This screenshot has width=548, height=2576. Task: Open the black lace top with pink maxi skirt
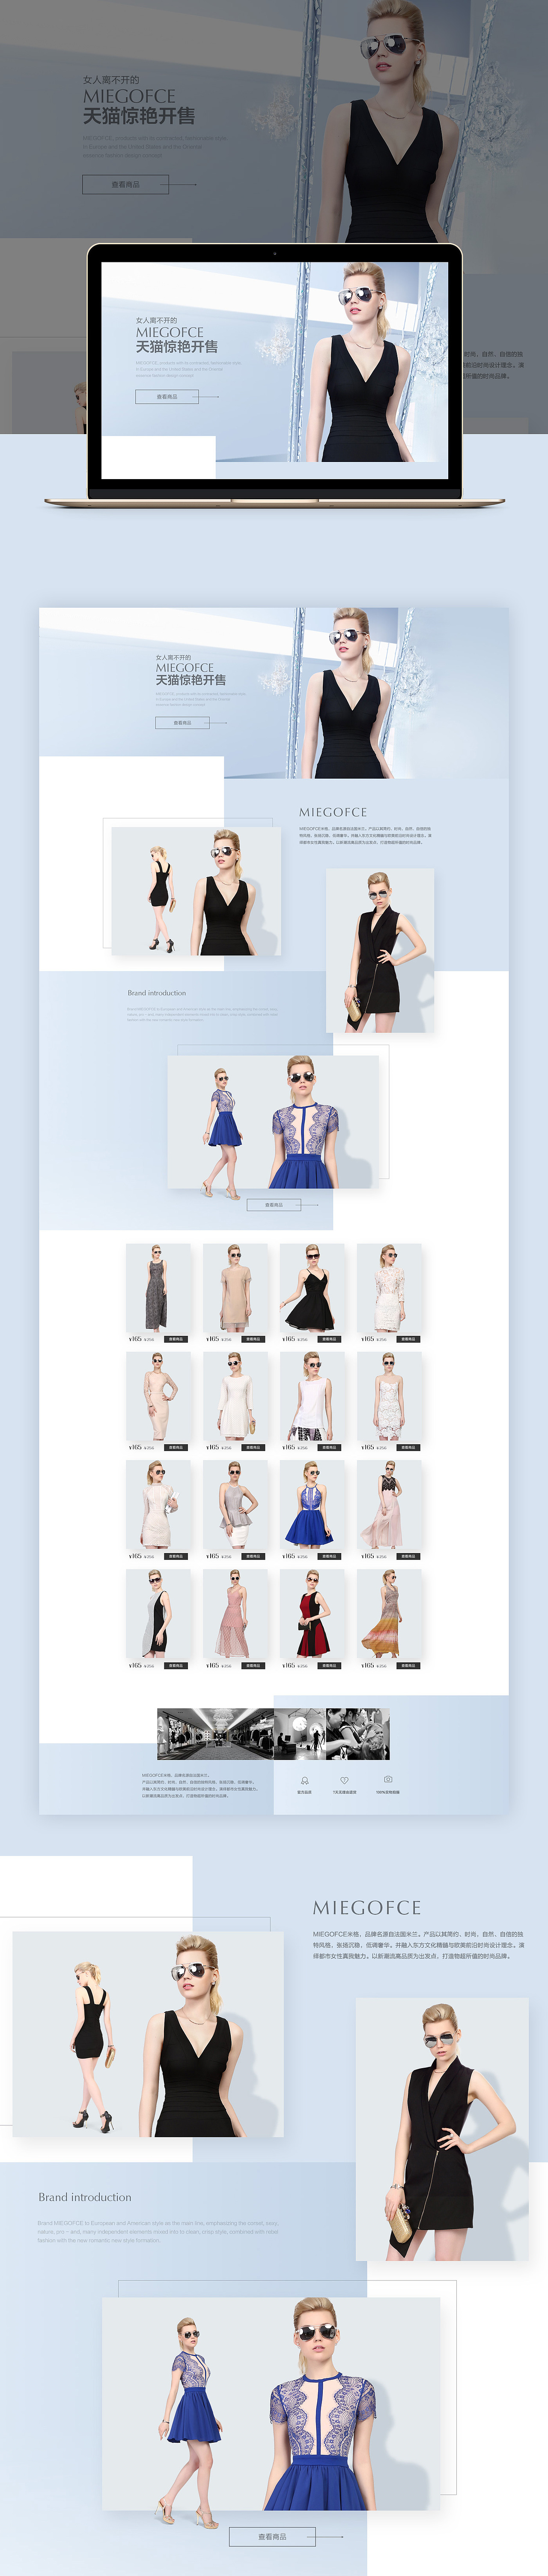point(389,1505)
